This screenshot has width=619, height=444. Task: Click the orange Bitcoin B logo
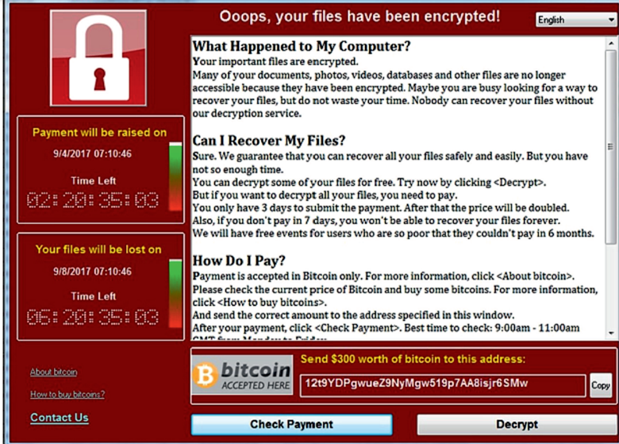pyautogui.click(x=205, y=374)
